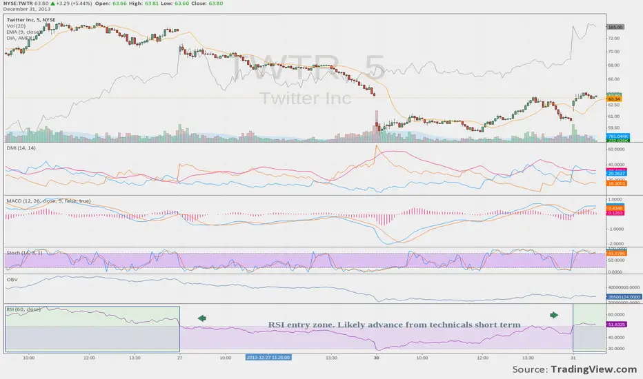643x379 pixels.
Task: Click the December 31, 2013 date text
Action: (x=27, y=9)
